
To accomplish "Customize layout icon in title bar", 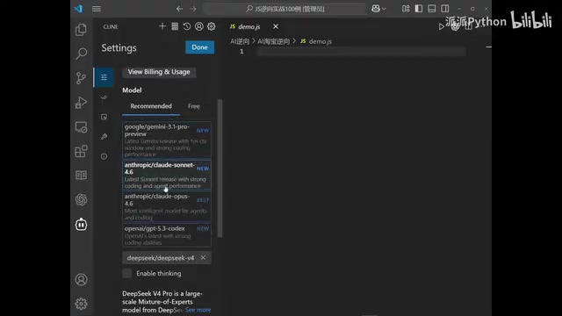I will tap(406, 9).
